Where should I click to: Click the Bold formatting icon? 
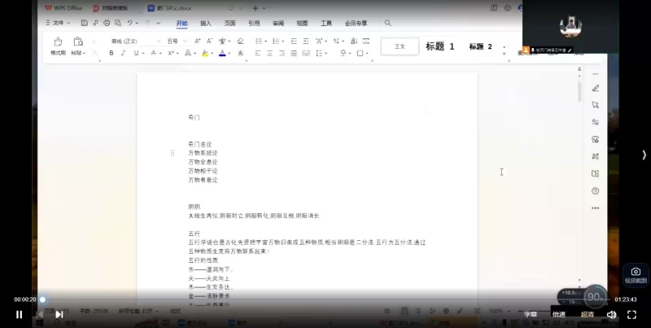pyautogui.click(x=111, y=53)
